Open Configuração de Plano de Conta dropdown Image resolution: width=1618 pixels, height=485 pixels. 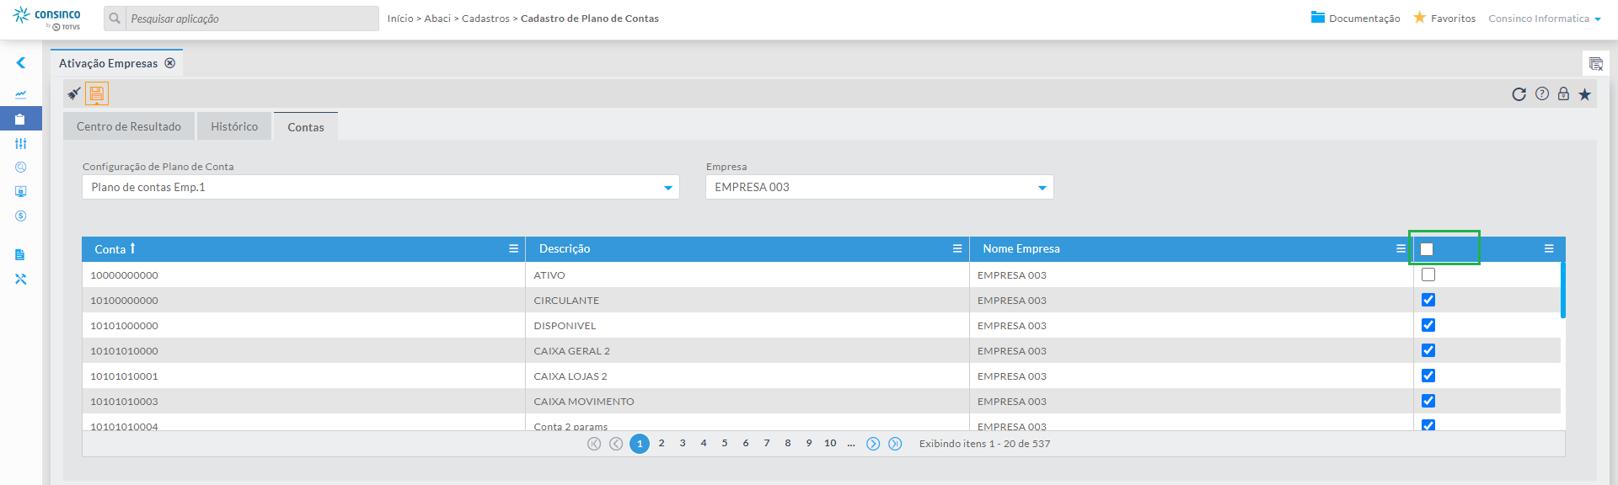[381, 187]
